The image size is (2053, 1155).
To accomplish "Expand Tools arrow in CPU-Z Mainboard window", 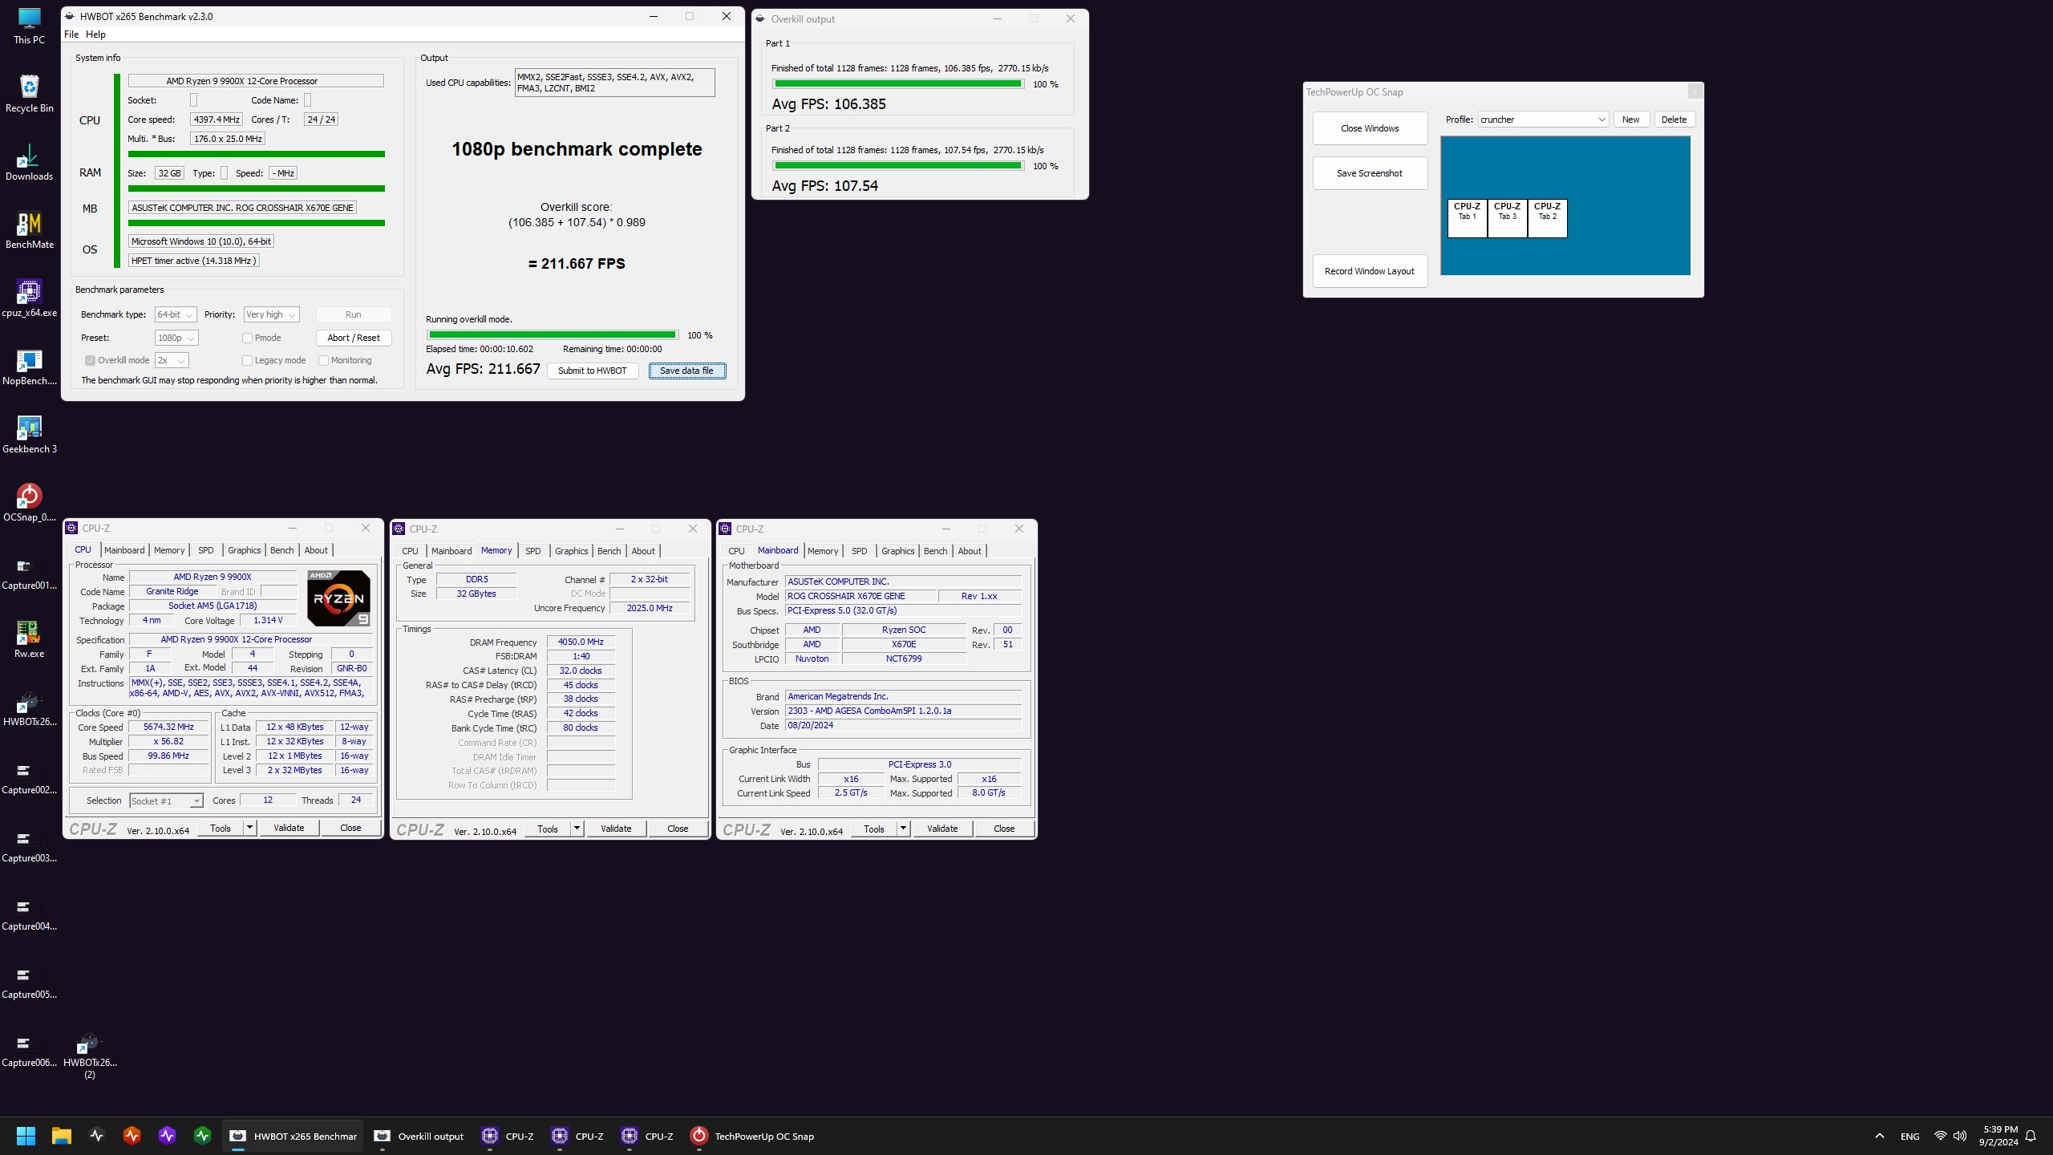I will coord(903,829).
